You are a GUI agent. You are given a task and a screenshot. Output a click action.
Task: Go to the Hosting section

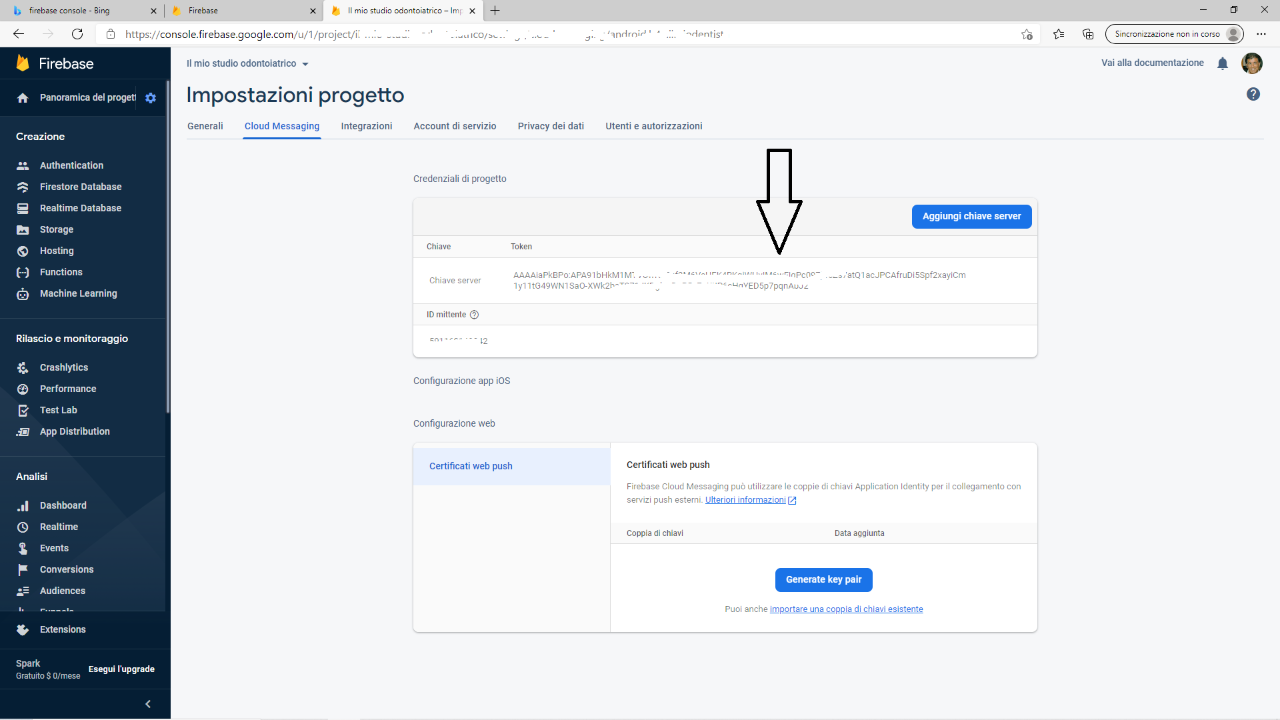pyautogui.click(x=56, y=251)
